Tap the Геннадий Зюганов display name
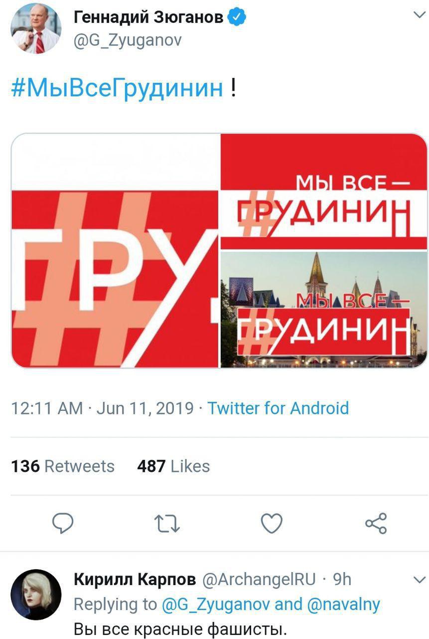The height and width of the screenshot is (639, 429). pos(148,18)
